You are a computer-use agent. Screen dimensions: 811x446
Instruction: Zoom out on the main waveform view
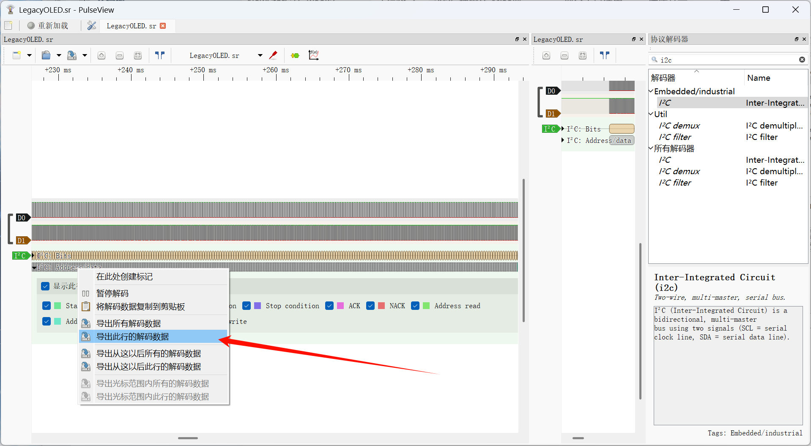120,55
